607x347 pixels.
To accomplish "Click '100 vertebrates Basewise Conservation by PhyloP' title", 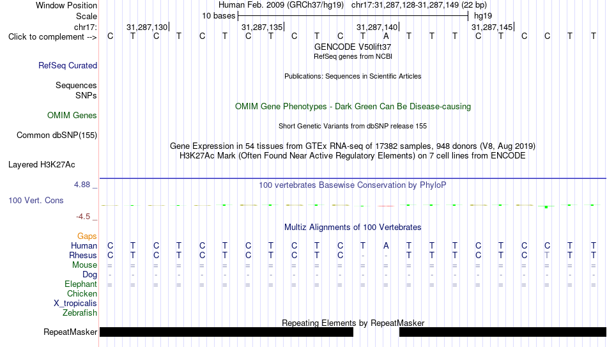I will pyautogui.click(x=353, y=185).
